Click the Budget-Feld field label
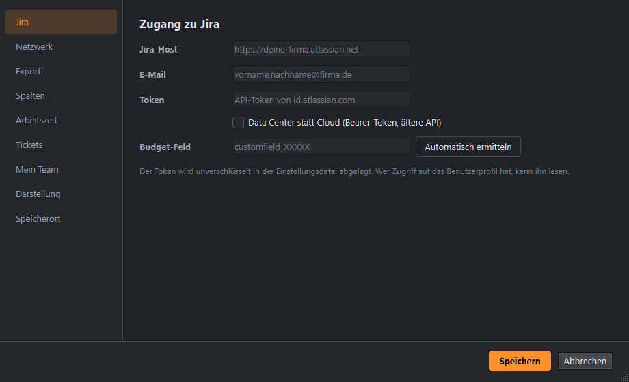This screenshot has height=382, width=629. [165, 147]
